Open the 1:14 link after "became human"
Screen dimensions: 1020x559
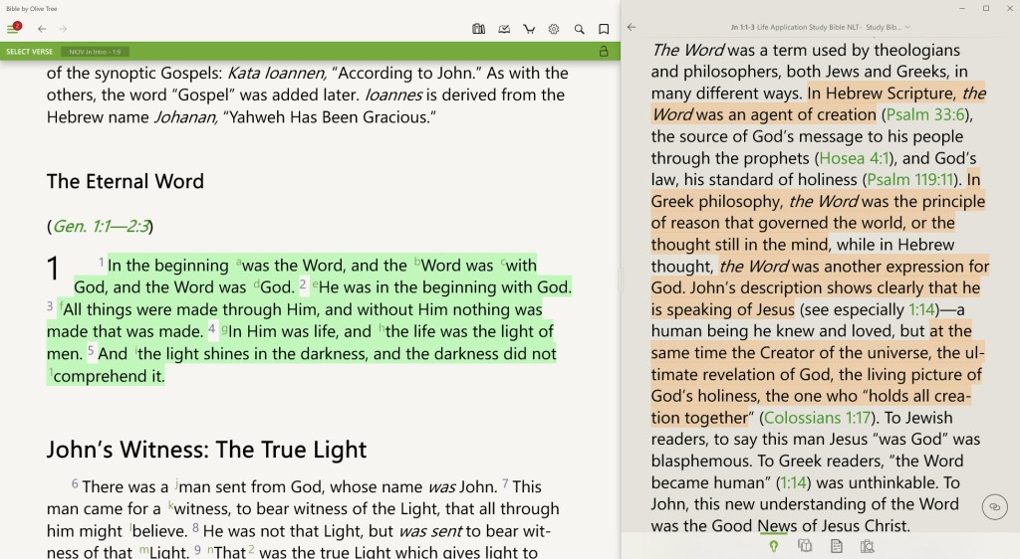click(793, 483)
